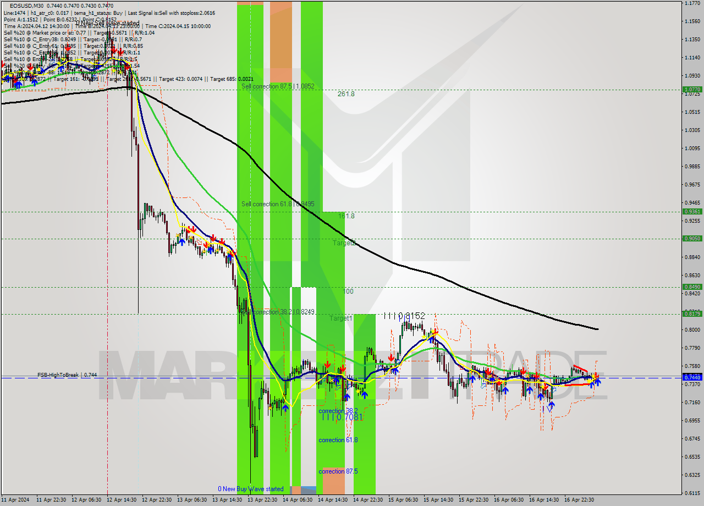Click the '0 New Buy Wave started' label
The height and width of the screenshot is (506, 704).
coord(251,489)
